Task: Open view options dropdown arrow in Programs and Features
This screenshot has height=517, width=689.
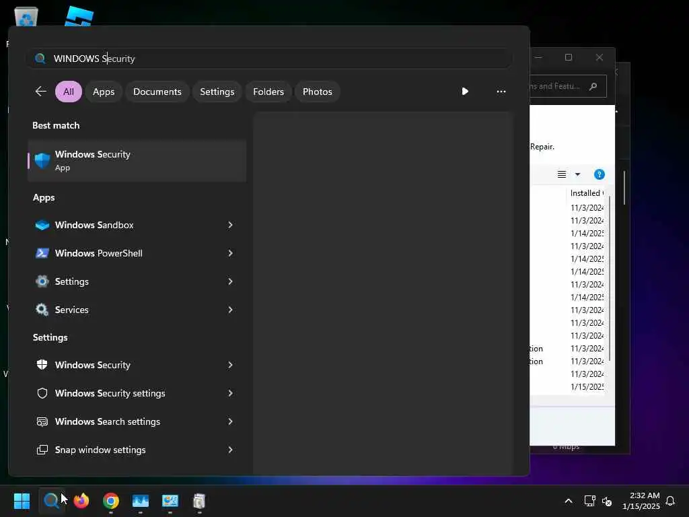Action: [x=577, y=174]
